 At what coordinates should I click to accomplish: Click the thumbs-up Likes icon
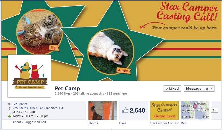pos(125,110)
